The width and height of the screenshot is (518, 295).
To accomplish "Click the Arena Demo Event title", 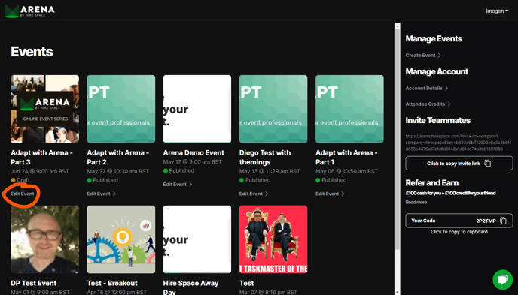I will click(193, 153).
